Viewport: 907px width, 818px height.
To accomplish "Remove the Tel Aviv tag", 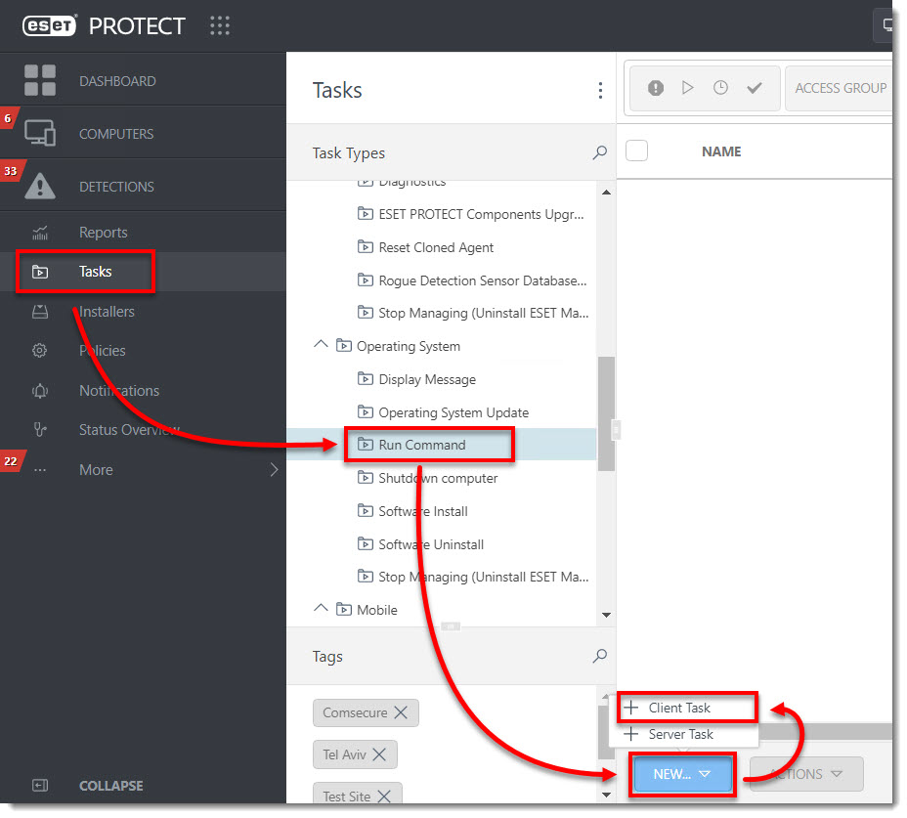I will tap(379, 754).
